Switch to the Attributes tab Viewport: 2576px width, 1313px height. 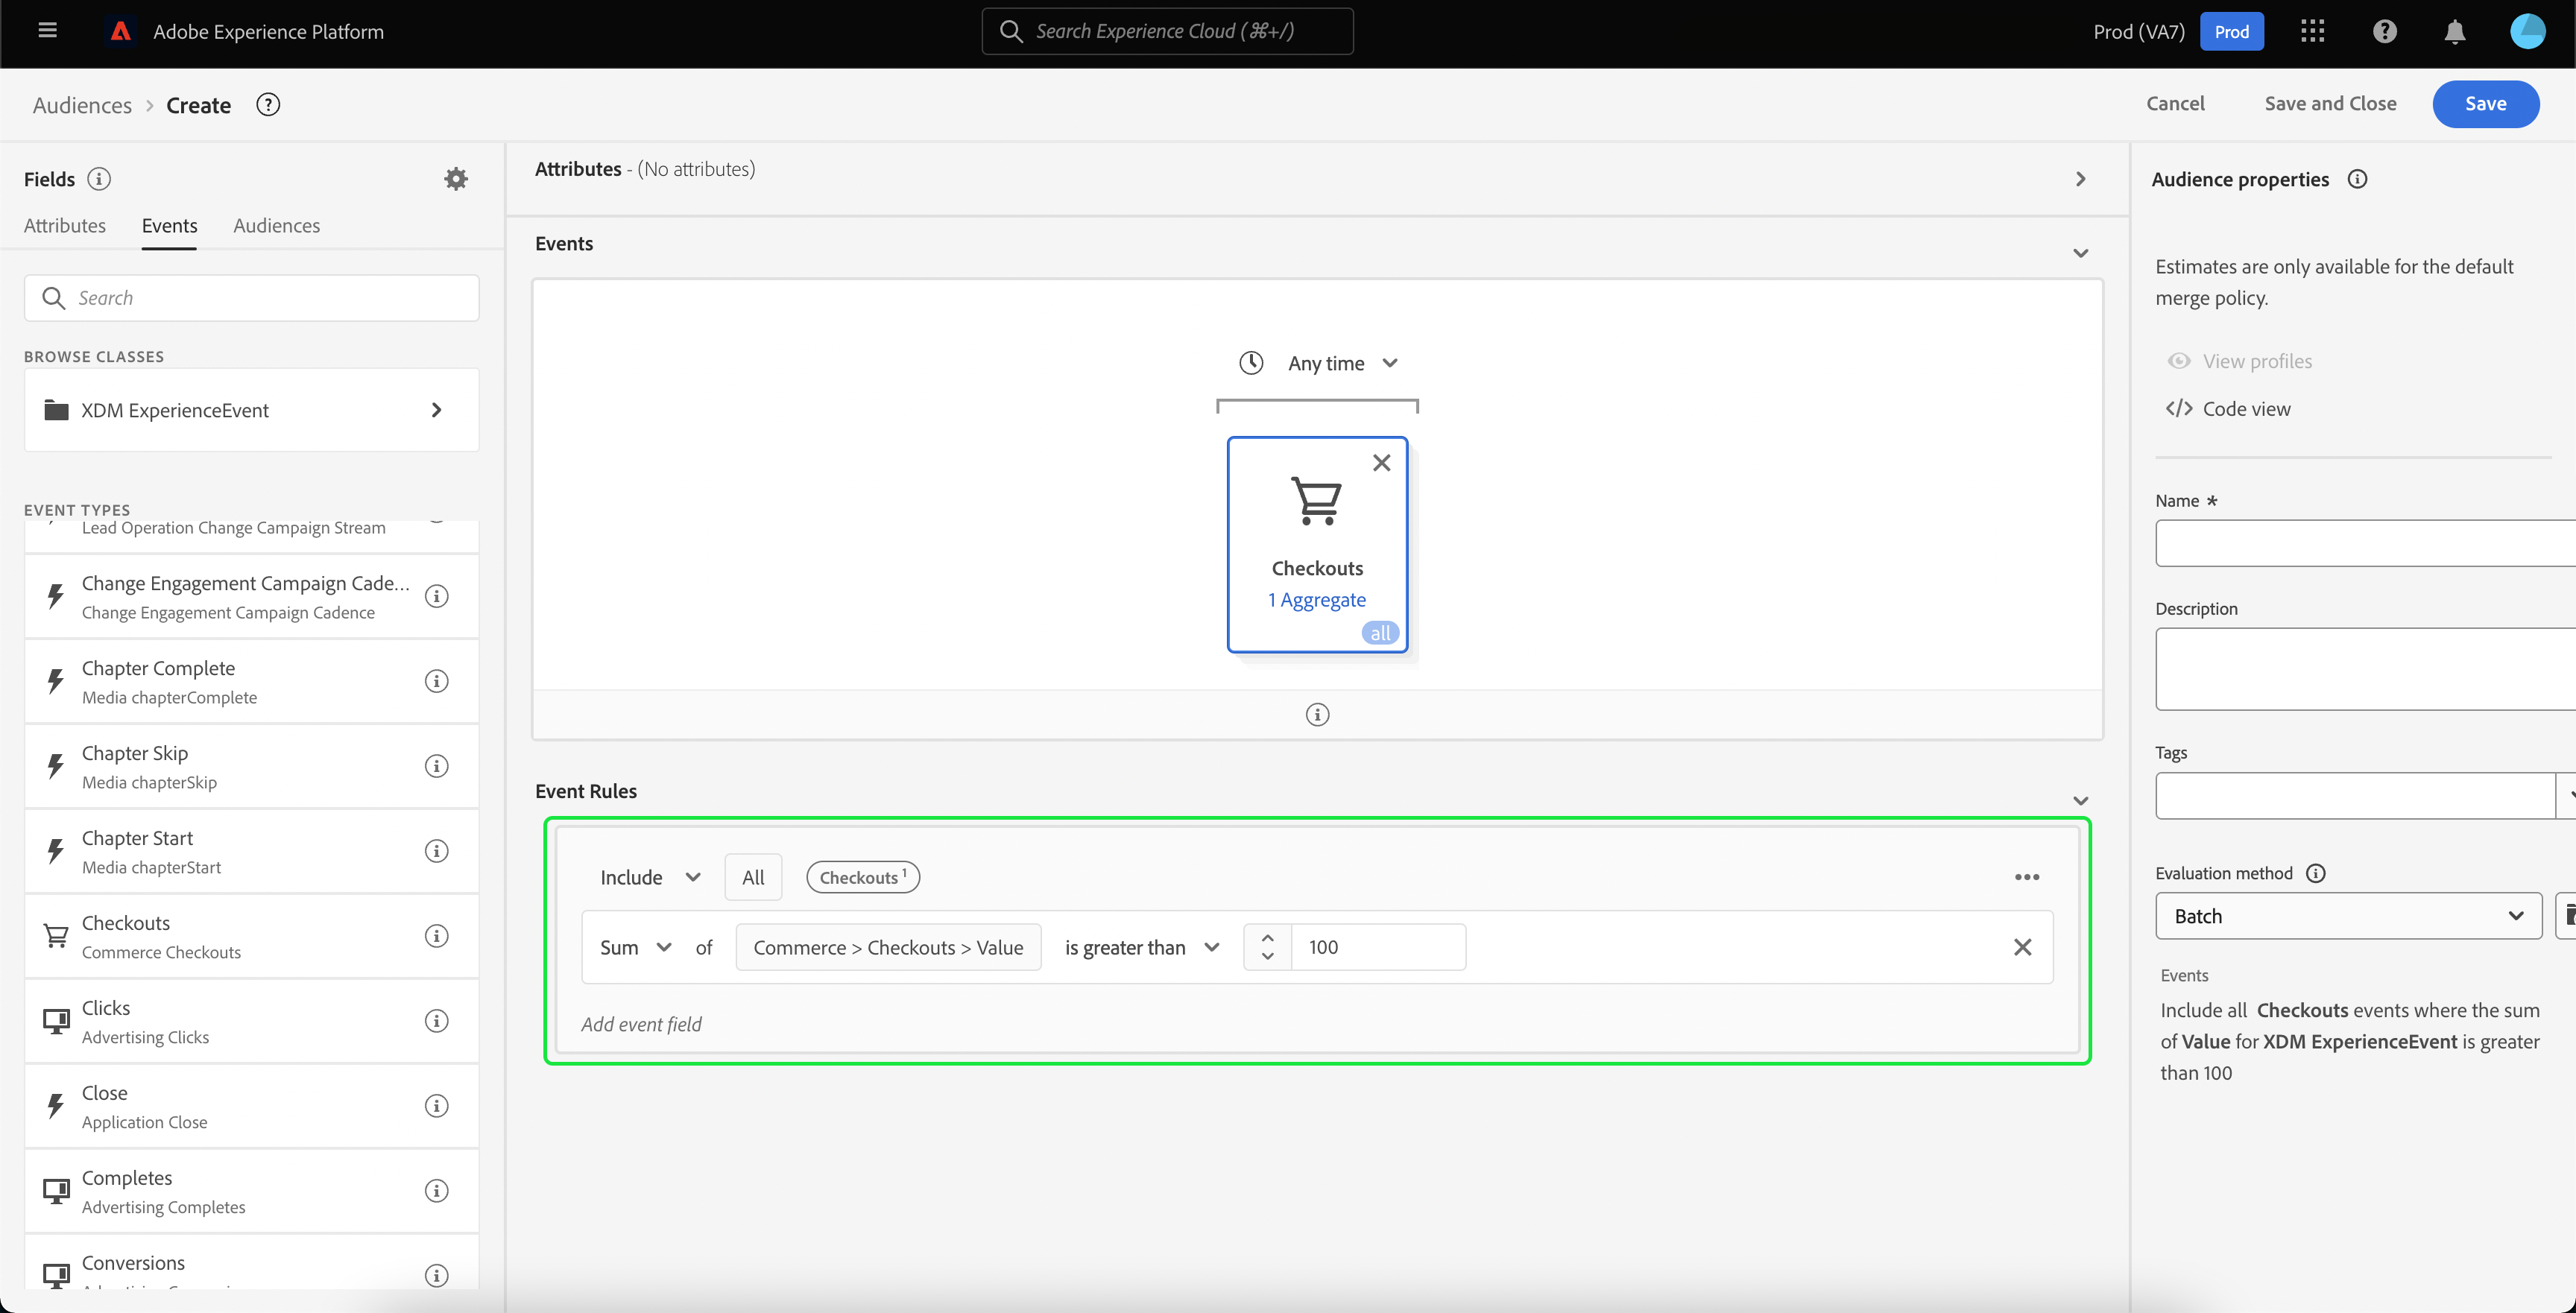click(x=65, y=226)
